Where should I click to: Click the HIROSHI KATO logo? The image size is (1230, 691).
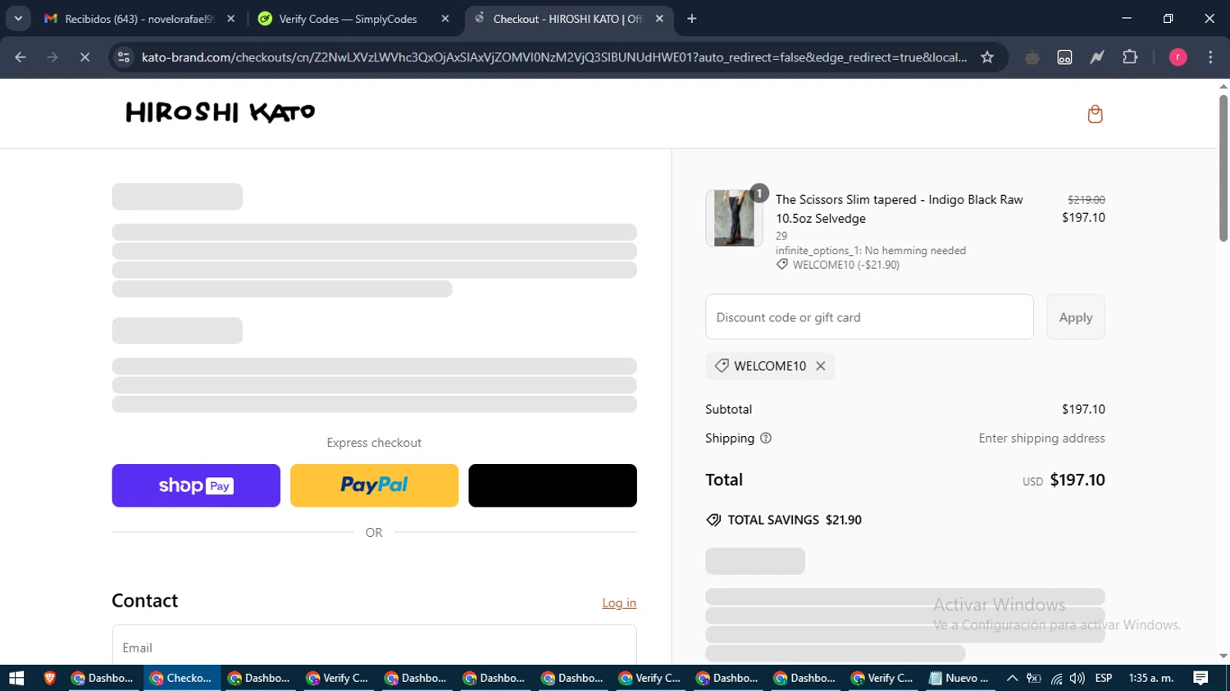(x=220, y=112)
